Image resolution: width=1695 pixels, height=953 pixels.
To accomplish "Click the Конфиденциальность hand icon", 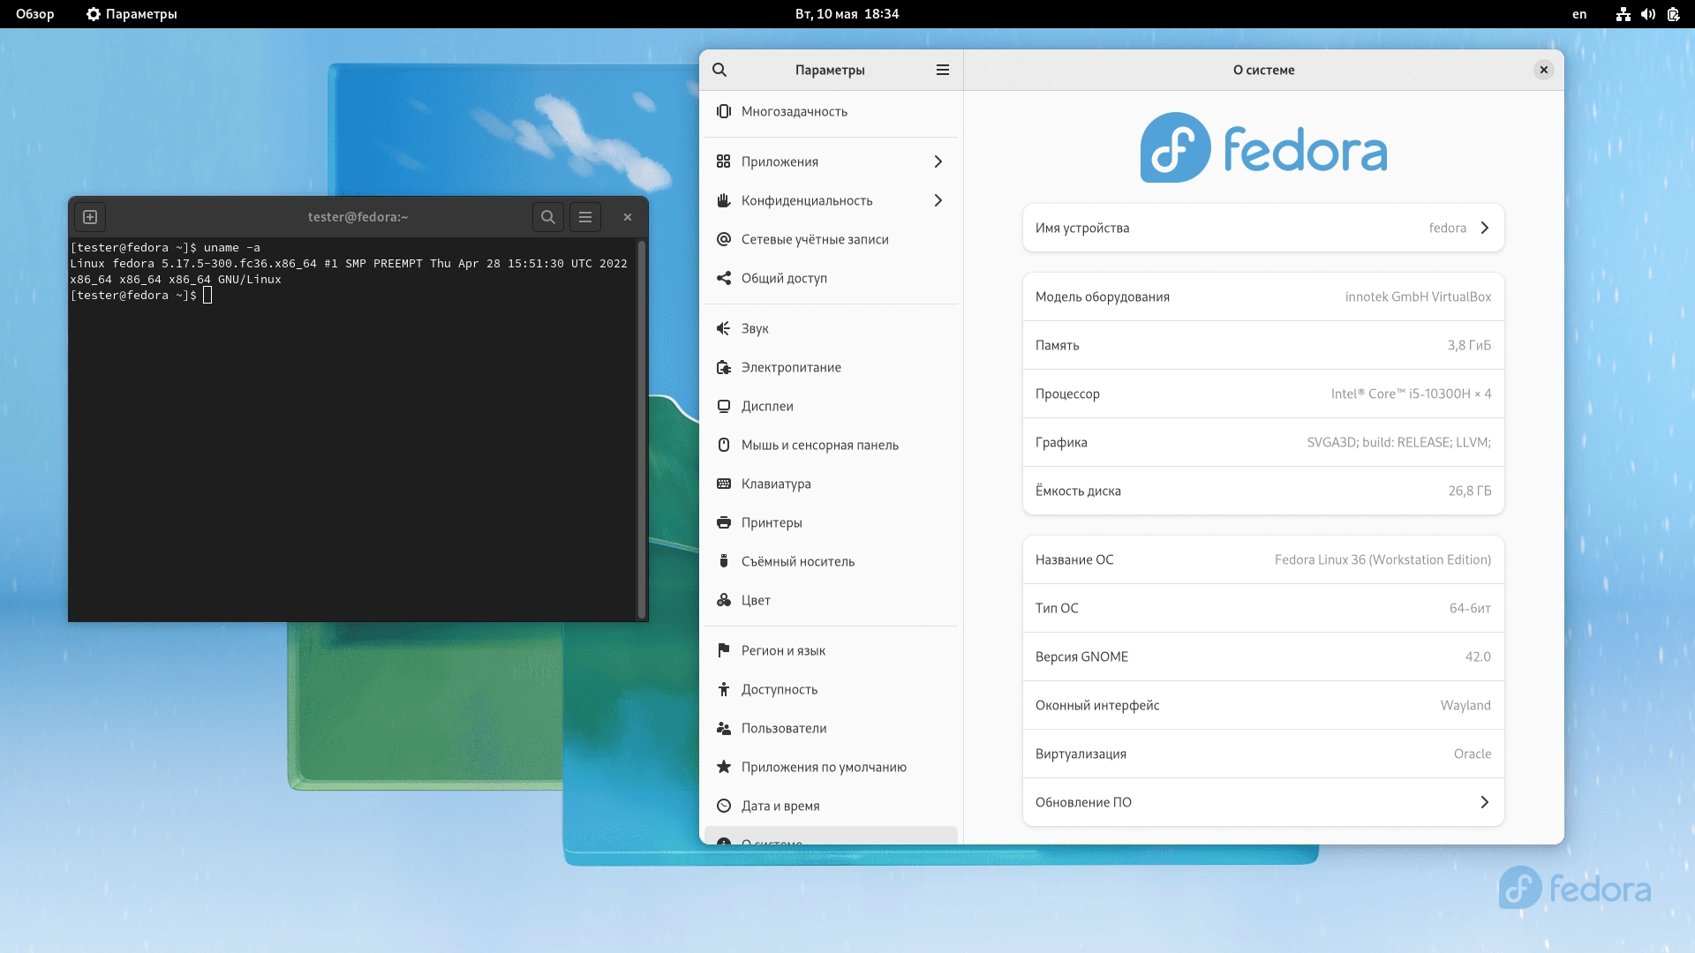I will click(724, 200).
